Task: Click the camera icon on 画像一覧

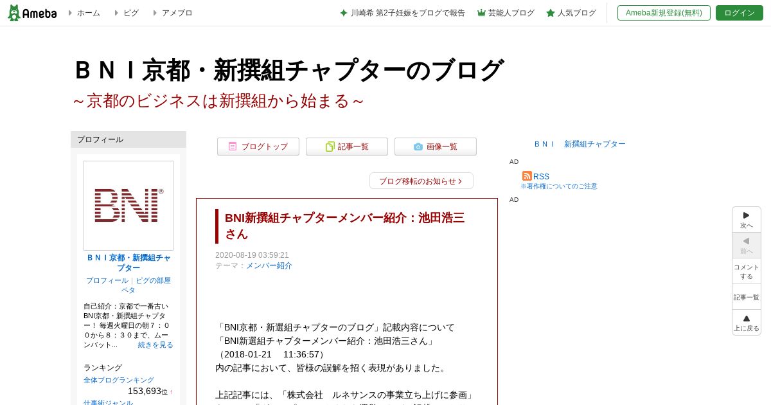Action: 418,147
